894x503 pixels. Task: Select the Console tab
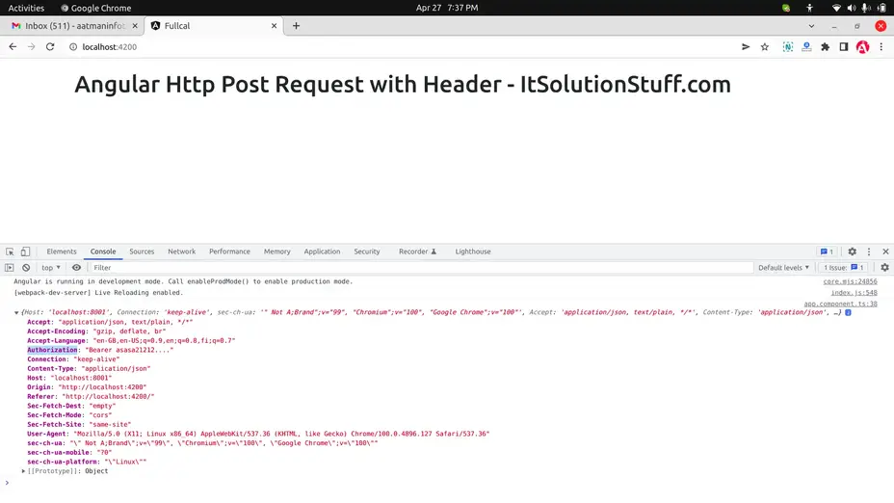coord(103,251)
